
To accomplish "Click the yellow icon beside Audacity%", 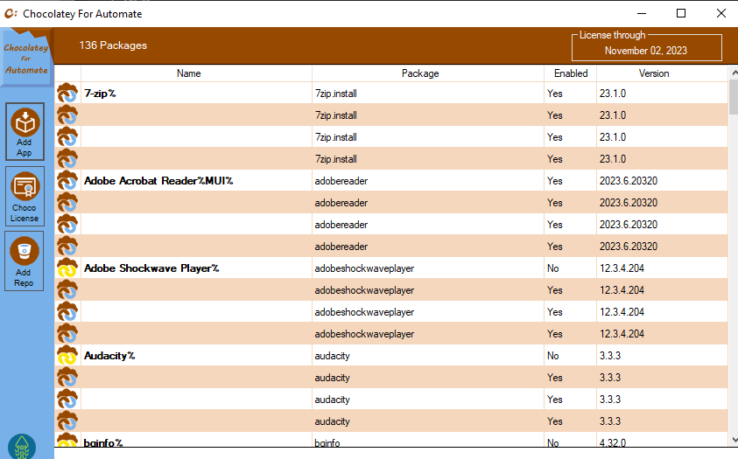I will (x=67, y=356).
